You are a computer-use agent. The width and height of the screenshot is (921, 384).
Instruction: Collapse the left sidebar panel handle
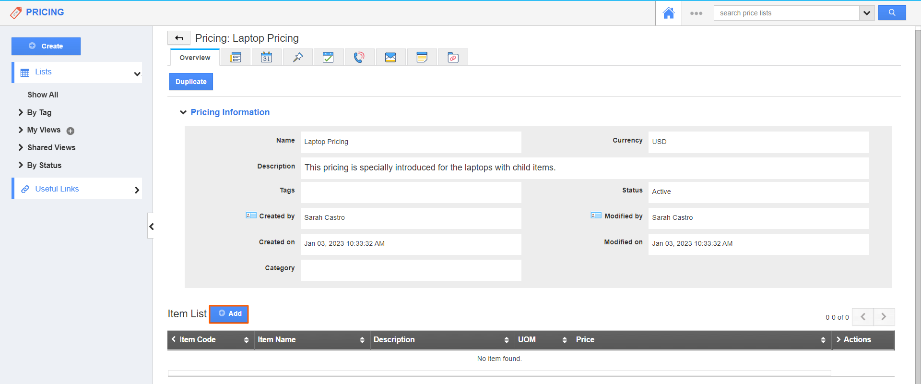(151, 227)
